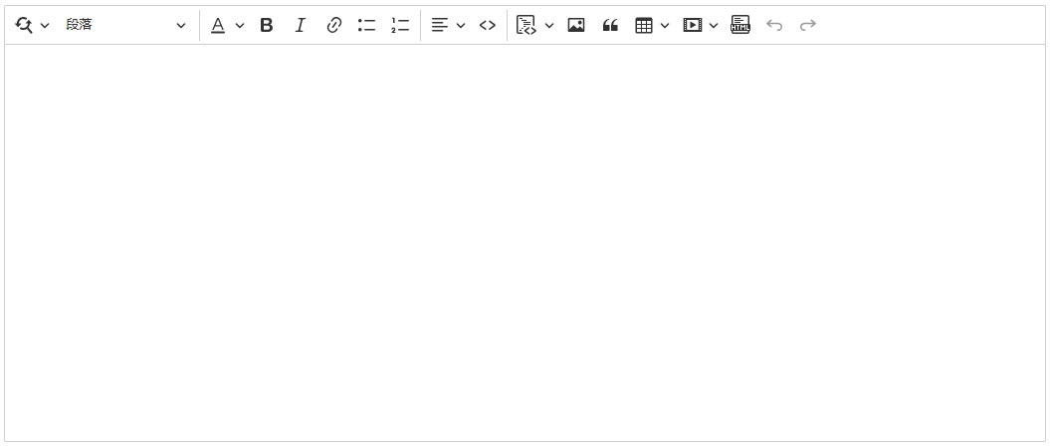
Task: Apply the font color A button
Action: (x=218, y=26)
